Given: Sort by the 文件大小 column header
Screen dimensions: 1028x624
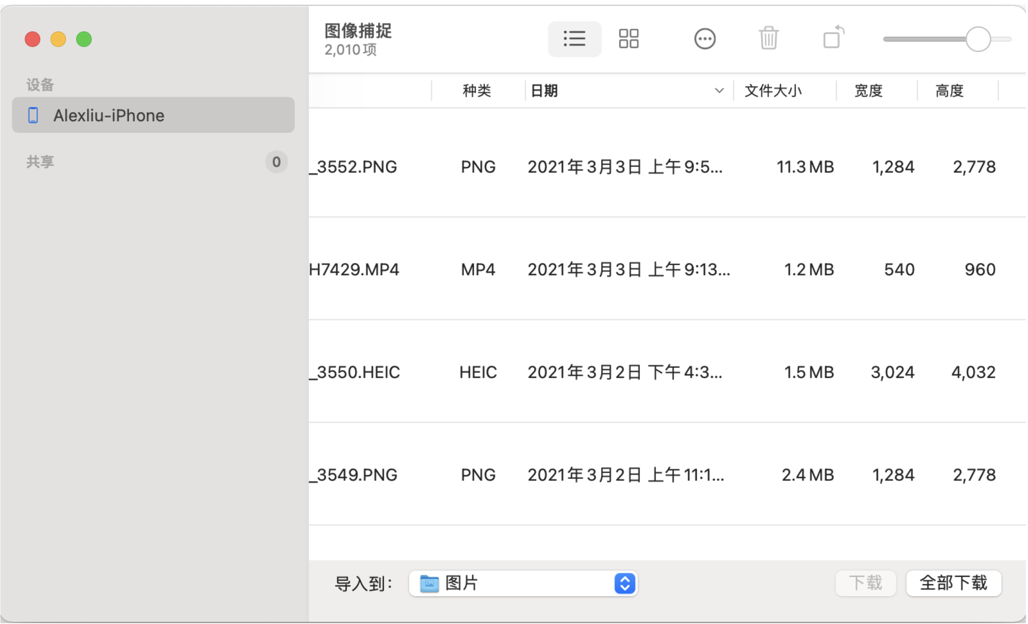Looking at the screenshot, I should coord(773,90).
